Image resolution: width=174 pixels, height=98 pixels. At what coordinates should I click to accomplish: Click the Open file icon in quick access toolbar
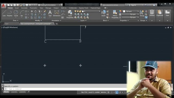pos(11,5)
